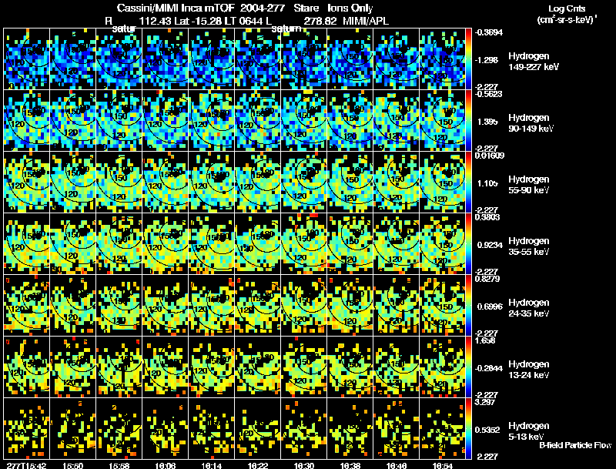The image size is (616, 469).
Task: Click the '16:54' time label
Action: [442, 466]
